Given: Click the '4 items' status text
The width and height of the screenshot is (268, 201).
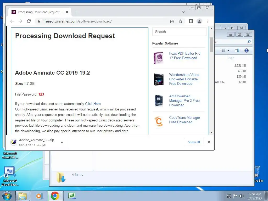Looking at the screenshot, I should coord(77,175).
